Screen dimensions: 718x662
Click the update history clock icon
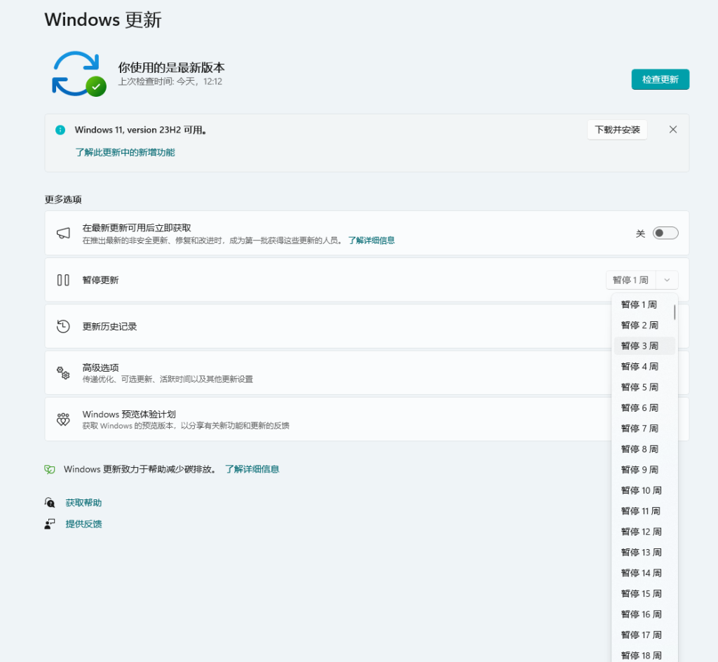pyautogui.click(x=63, y=326)
